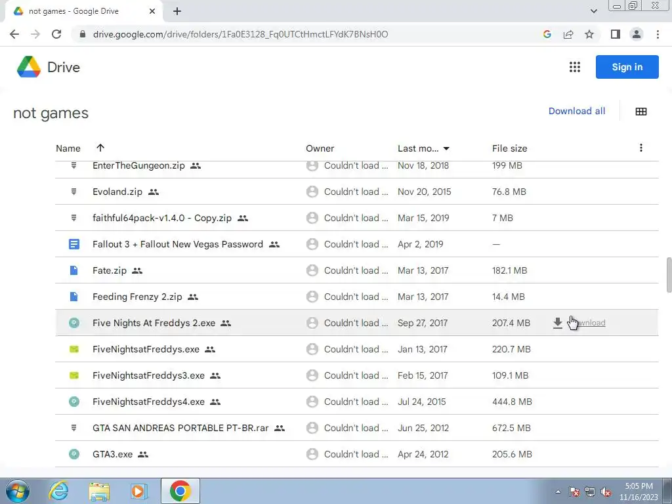The image size is (672, 504).
Task: Close the 'not games' browser tab
Action: coord(152,11)
